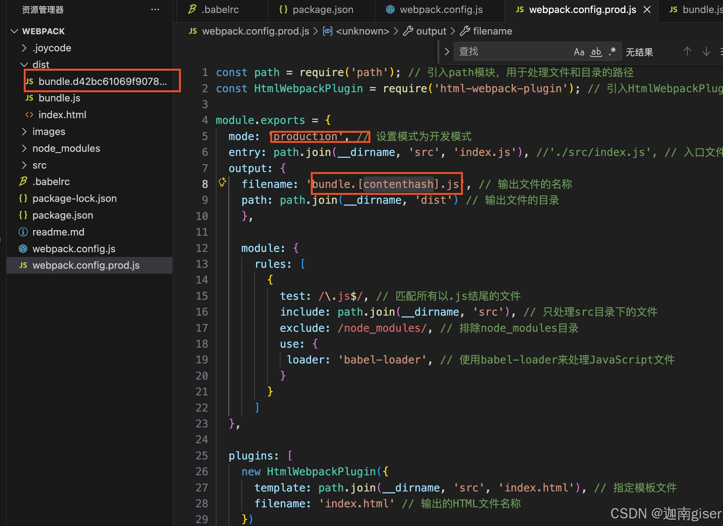This screenshot has width=723, height=526.
Task: Expand the node_modules folder
Action: pos(24,149)
